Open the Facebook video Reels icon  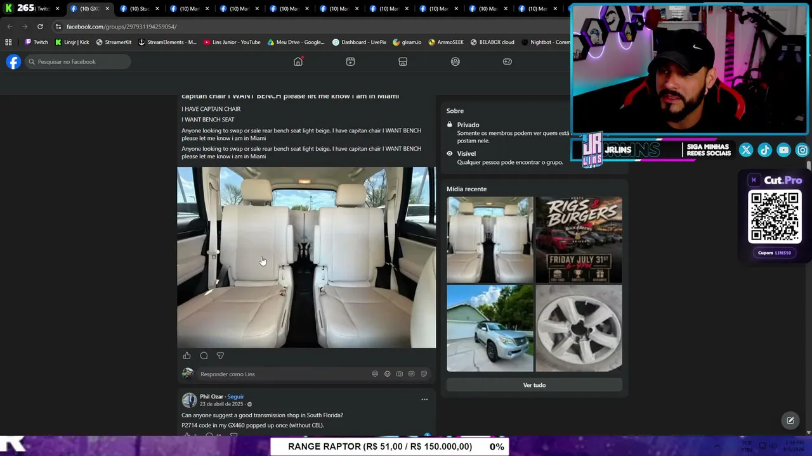(350, 61)
